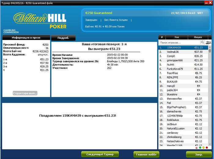Click the Поздравляем 159KAMA59 congratulation message
This screenshot has width=214, height=159.
click(78, 116)
